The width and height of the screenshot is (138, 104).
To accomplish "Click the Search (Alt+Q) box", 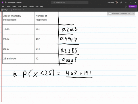I will click(x=70, y=3).
